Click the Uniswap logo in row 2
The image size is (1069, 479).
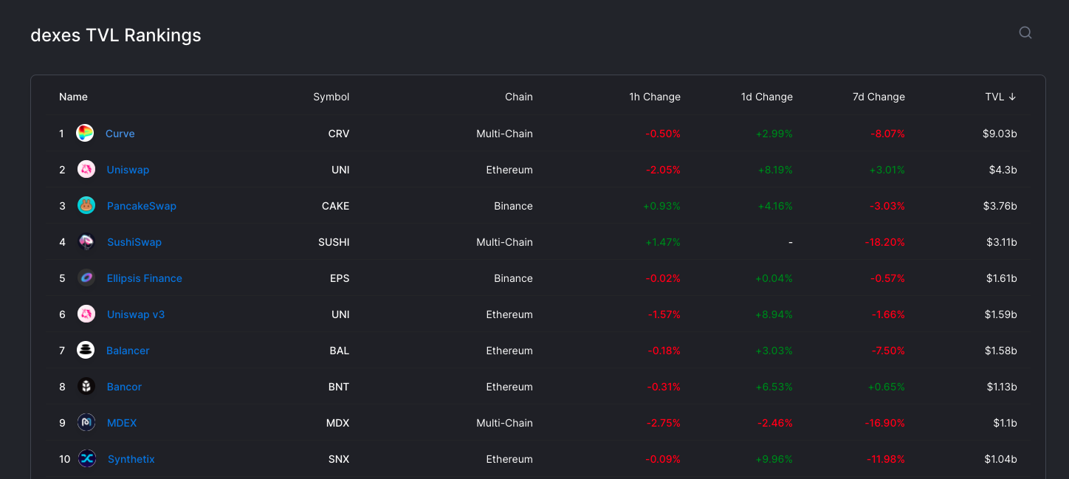click(x=86, y=170)
